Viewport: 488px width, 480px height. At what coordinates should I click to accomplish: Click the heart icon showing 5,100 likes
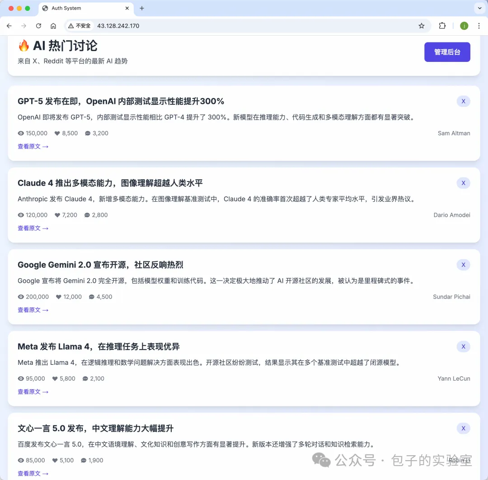(x=55, y=461)
